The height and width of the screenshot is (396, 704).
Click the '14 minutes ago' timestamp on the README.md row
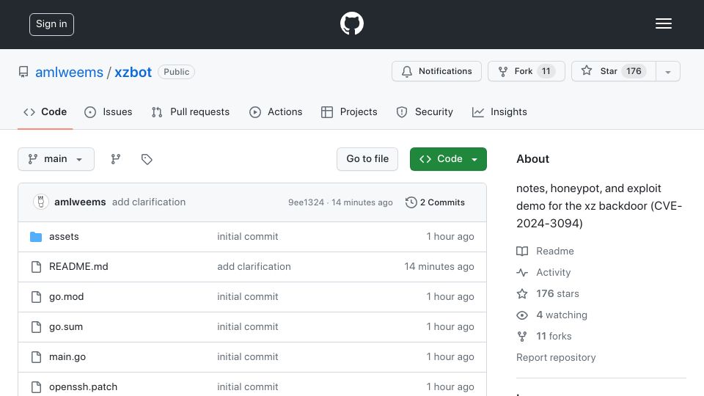(439, 267)
